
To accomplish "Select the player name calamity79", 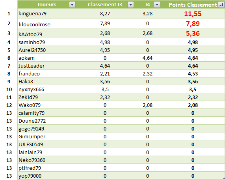I will pyautogui.click(x=32, y=113).
